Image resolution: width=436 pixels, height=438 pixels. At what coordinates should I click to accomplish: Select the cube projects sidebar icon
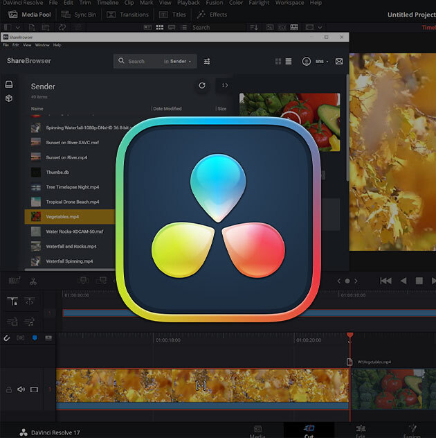[x=9, y=98]
